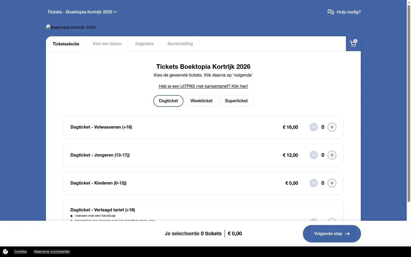The width and height of the screenshot is (411, 257).
Task: Remove one Dagticket Jongeren (13-17j) with minus
Action: pyautogui.click(x=313, y=155)
